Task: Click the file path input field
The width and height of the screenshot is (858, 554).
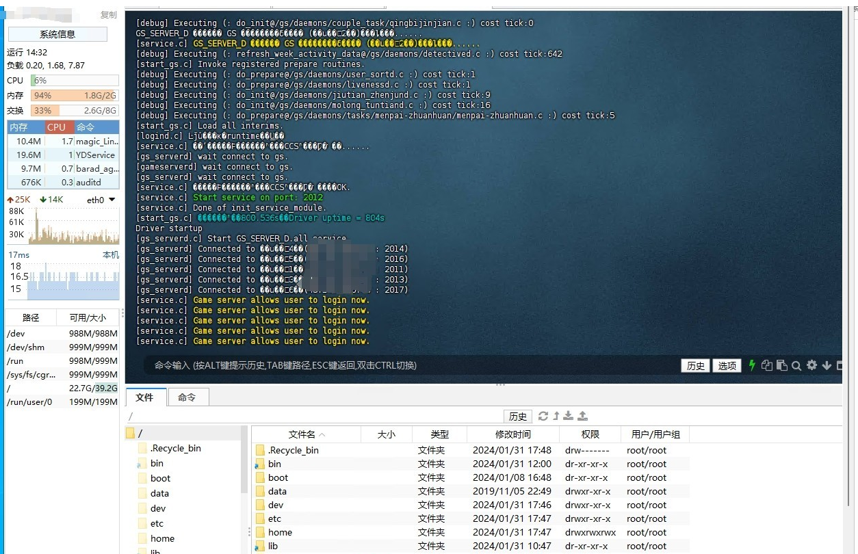Action: click(x=313, y=417)
